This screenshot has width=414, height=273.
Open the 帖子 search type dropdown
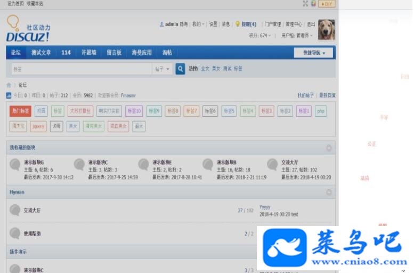tap(162, 69)
